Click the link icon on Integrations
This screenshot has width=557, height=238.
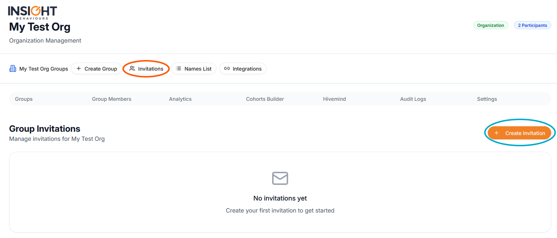(x=227, y=69)
